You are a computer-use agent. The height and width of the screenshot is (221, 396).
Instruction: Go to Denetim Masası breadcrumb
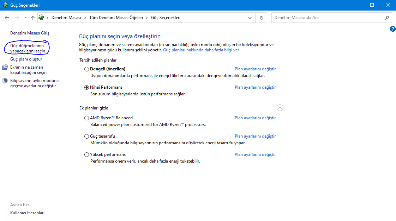click(66, 18)
